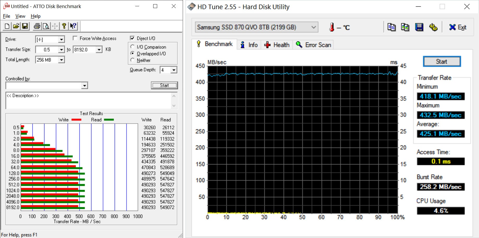Switch to the Health tab in HD Tune
479x238 pixels.
[277, 45]
